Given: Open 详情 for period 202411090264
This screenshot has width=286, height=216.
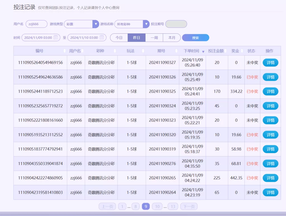Looking at the screenshot, I should (270, 192).
